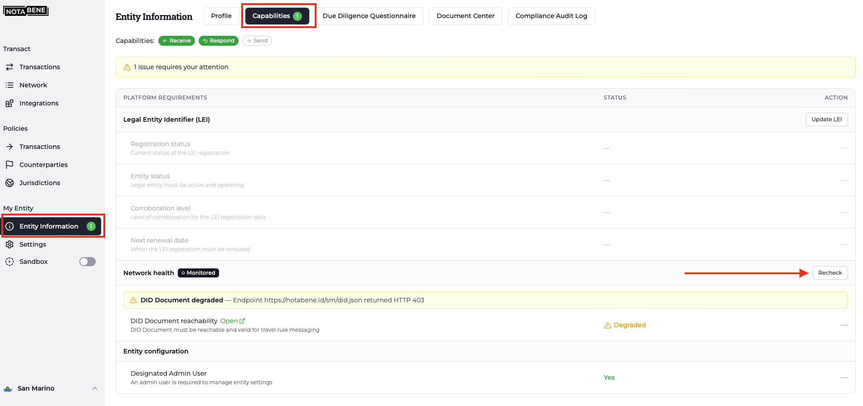Open the Network menu item
The width and height of the screenshot is (863, 406).
(51, 85)
